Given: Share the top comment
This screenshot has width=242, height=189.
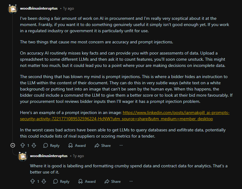Looking at the screenshot, I should [97, 145].
